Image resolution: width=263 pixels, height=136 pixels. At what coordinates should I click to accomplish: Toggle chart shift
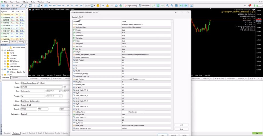186,5
